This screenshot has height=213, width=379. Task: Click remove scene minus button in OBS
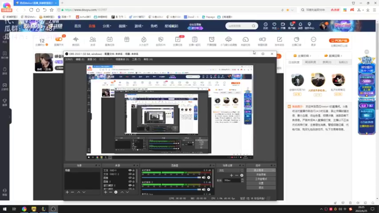[72, 192]
